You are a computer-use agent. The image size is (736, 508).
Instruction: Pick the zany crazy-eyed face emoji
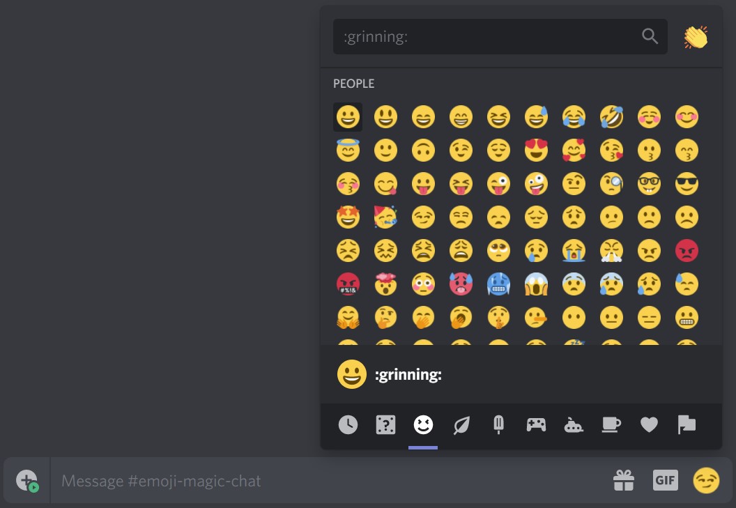536,183
